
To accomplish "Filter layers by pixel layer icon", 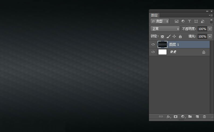I will [x=177, y=21].
